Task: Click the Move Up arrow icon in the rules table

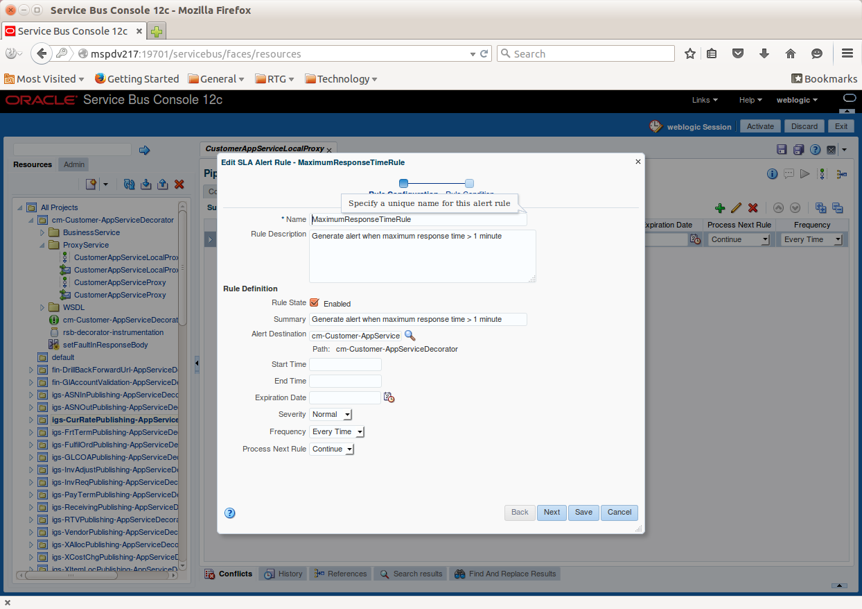Action: tap(778, 207)
